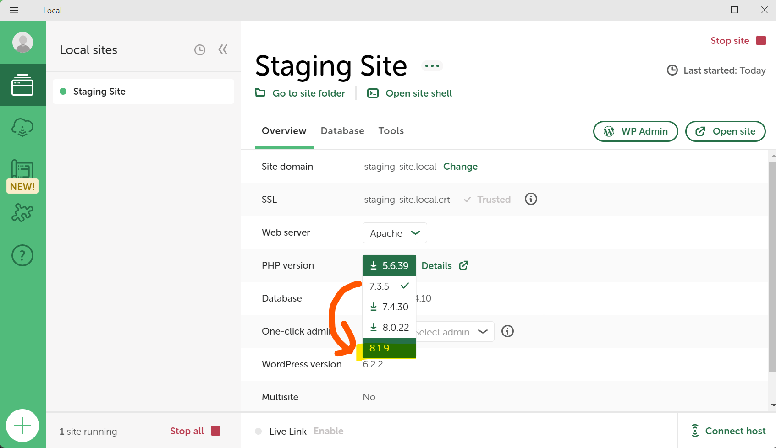This screenshot has width=776, height=448.
Task: Click the 1 site running status
Action: click(88, 432)
